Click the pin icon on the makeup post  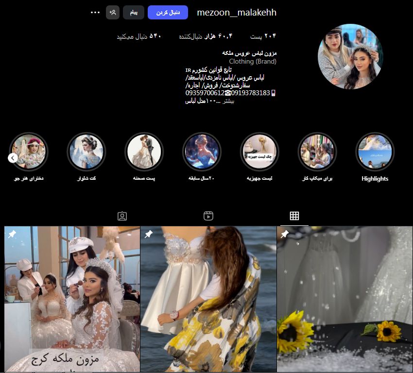[x=12, y=234]
